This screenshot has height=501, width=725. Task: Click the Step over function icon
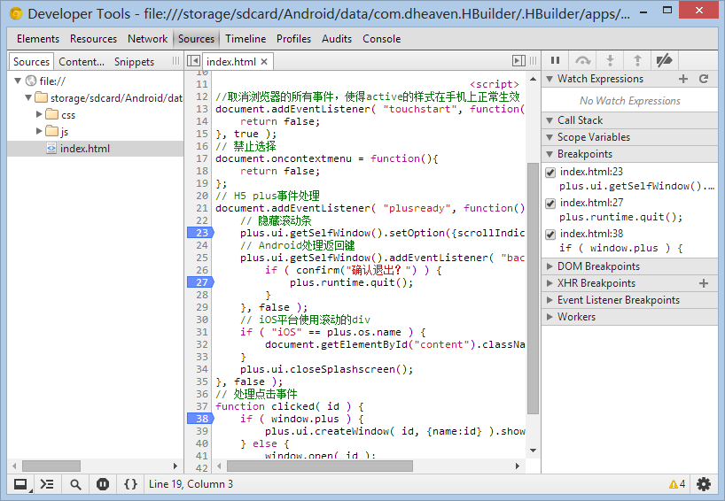[582, 60]
